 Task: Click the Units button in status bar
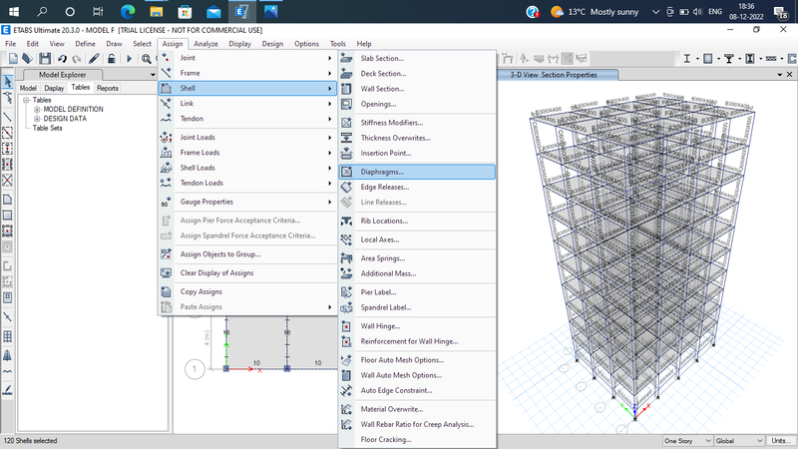click(x=781, y=441)
